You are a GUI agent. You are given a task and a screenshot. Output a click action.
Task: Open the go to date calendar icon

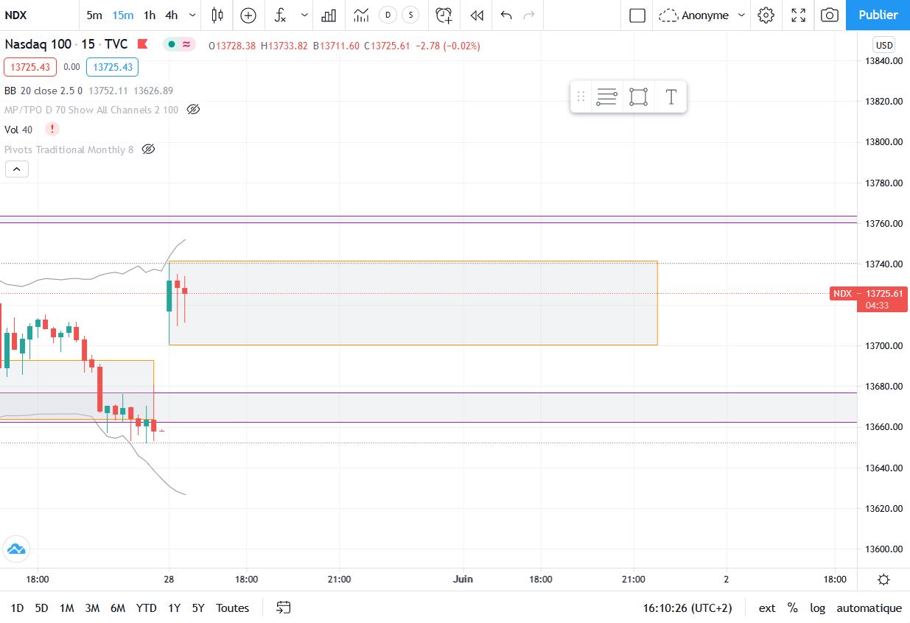pyautogui.click(x=284, y=608)
